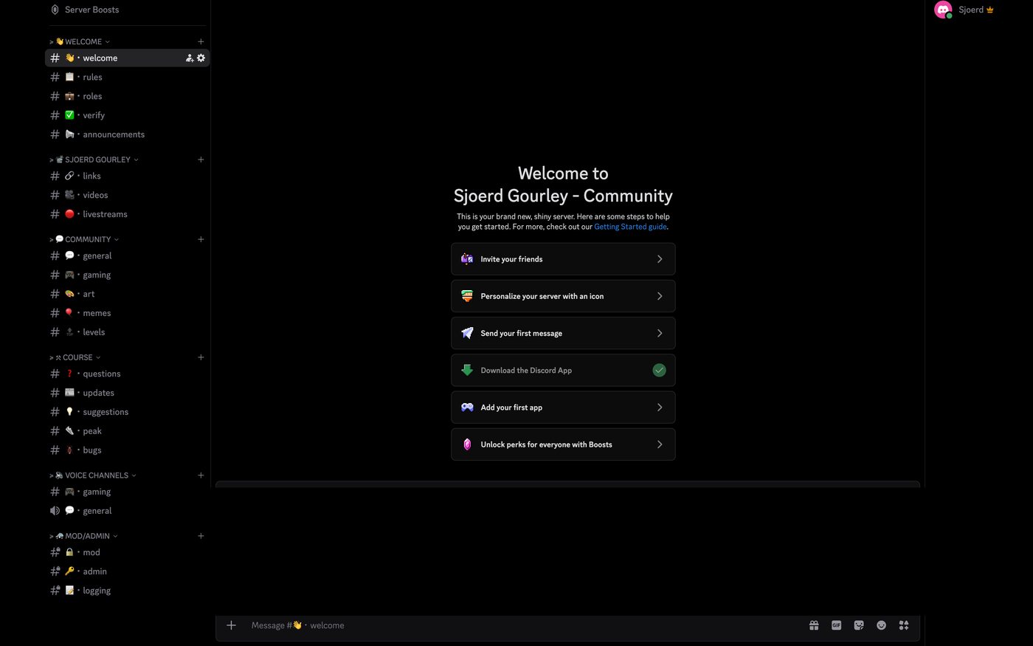
Task: Open the roles channel
Action: pos(127,96)
